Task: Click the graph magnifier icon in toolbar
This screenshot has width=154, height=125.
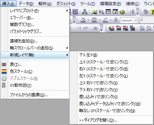Action: point(101,12)
